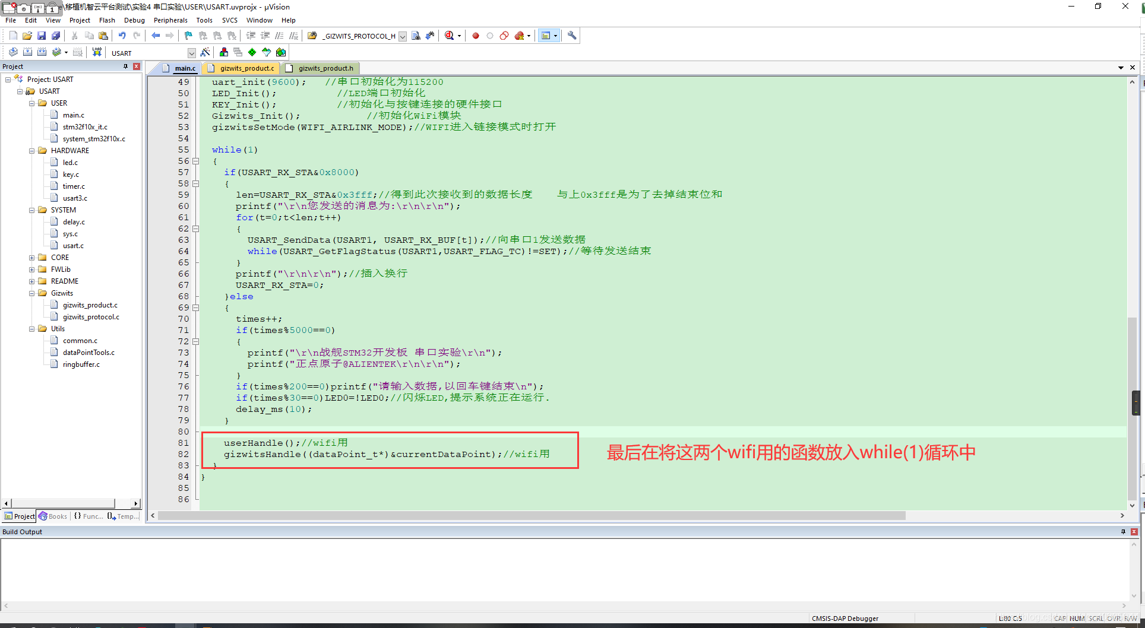This screenshot has height=628, width=1145.
Task: Start debug session icon
Action: (449, 36)
